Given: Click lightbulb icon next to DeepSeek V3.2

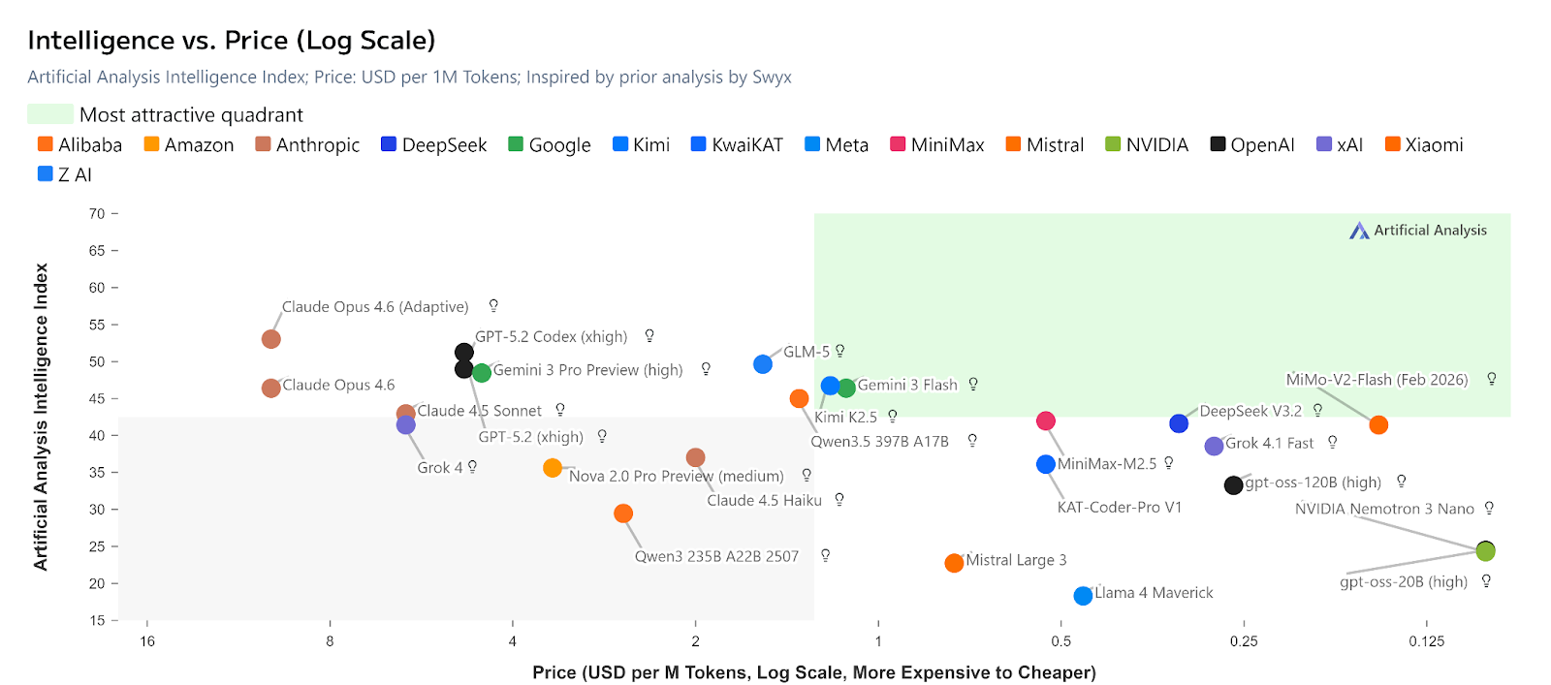Looking at the screenshot, I should 1317,410.
